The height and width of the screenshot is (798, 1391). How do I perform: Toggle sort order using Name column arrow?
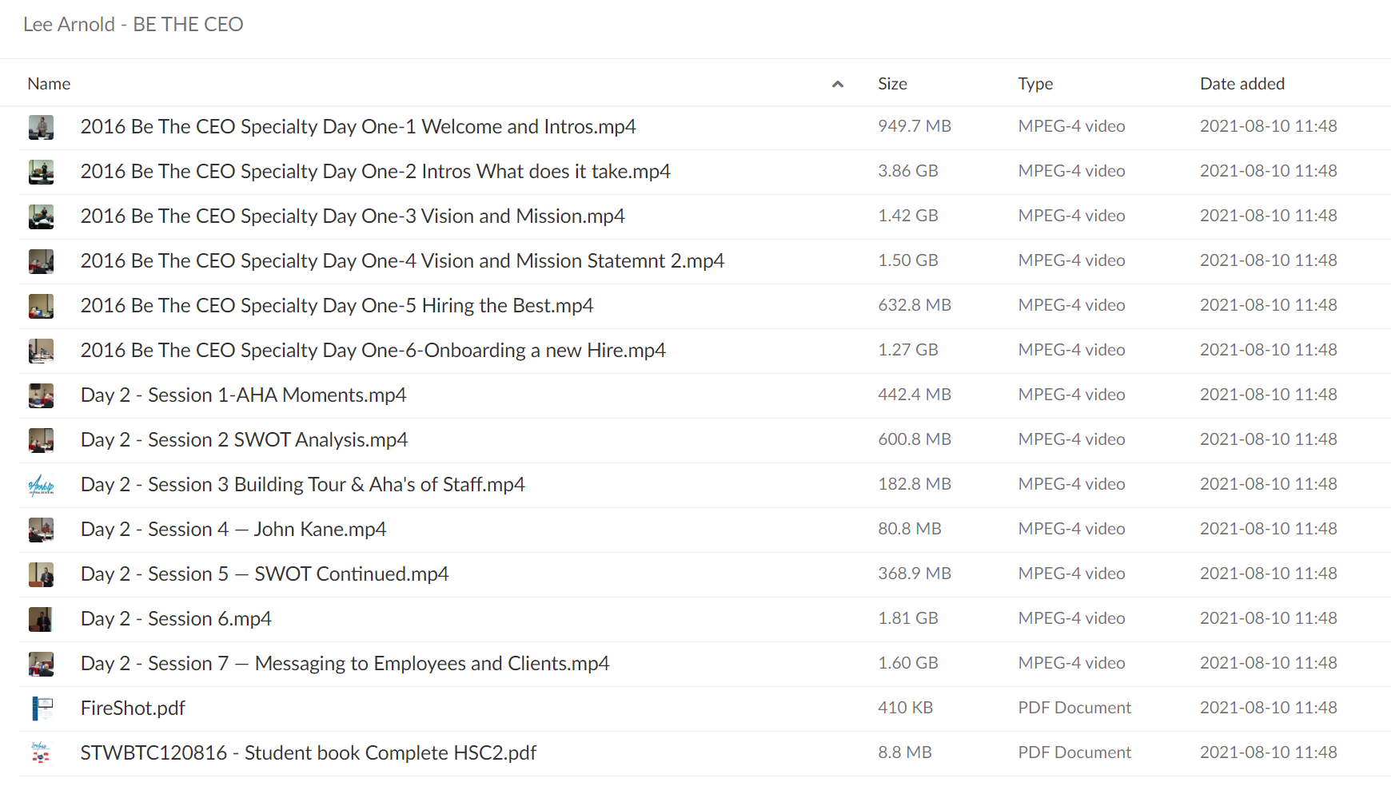(838, 84)
